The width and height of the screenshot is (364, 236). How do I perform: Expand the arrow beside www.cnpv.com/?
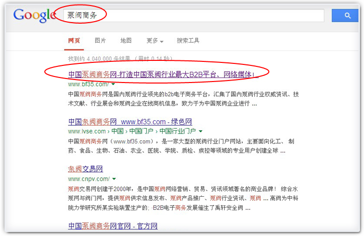[114, 179]
